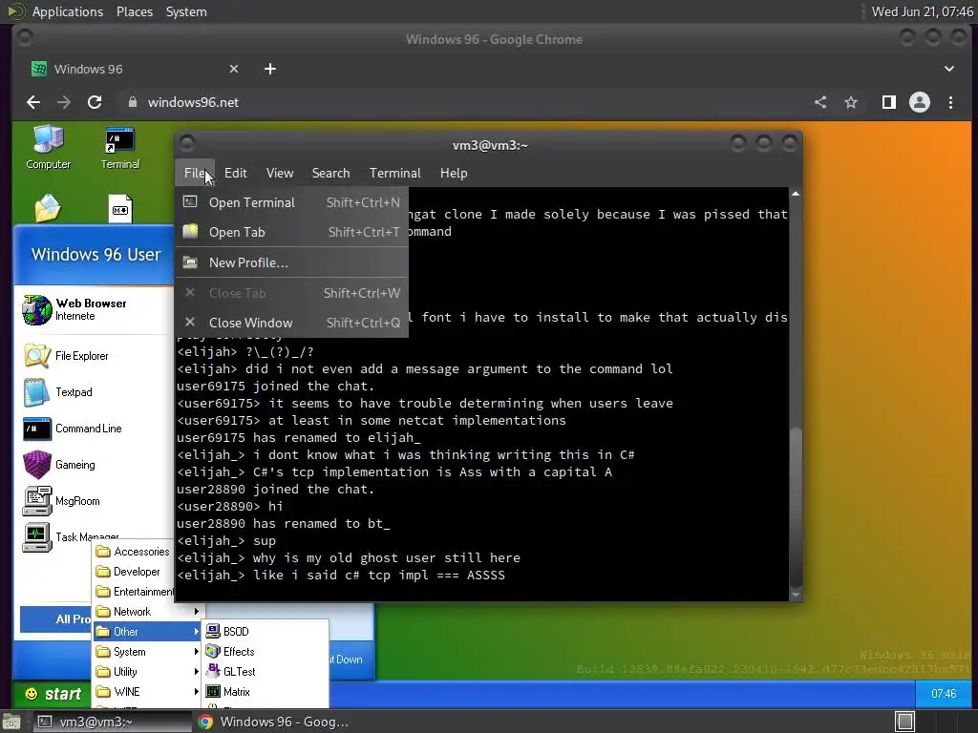
Task: Share this page via share icon
Action: pyautogui.click(x=820, y=102)
